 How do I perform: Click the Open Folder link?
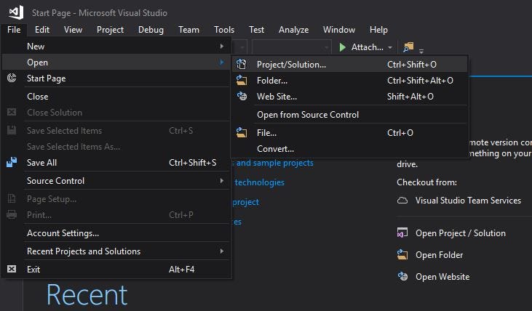click(x=439, y=255)
